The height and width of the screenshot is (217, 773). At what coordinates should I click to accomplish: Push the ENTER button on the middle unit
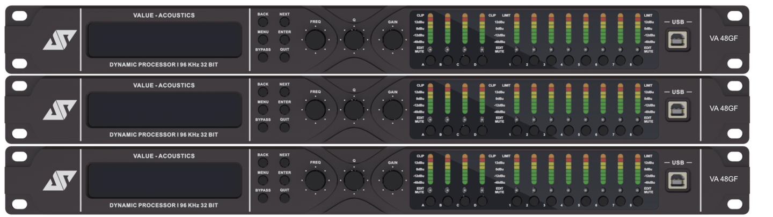pos(285,110)
